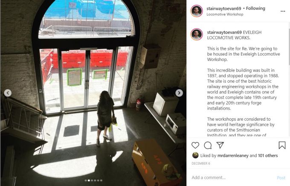Open the stairwaytoevan69 username in the header

[x=224, y=9]
